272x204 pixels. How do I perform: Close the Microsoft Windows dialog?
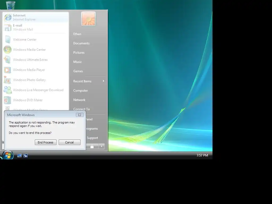tap(79, 115)
